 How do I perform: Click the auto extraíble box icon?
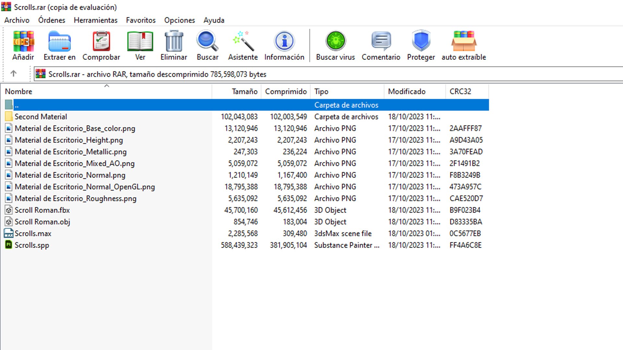point(463,41)
